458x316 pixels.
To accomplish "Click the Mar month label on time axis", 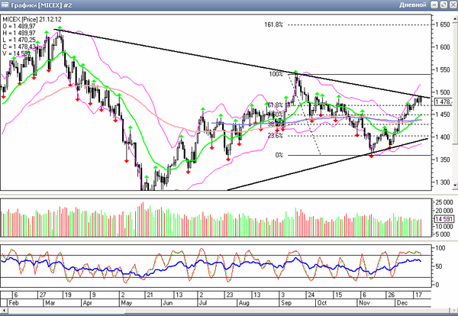I will pos(50,303).
